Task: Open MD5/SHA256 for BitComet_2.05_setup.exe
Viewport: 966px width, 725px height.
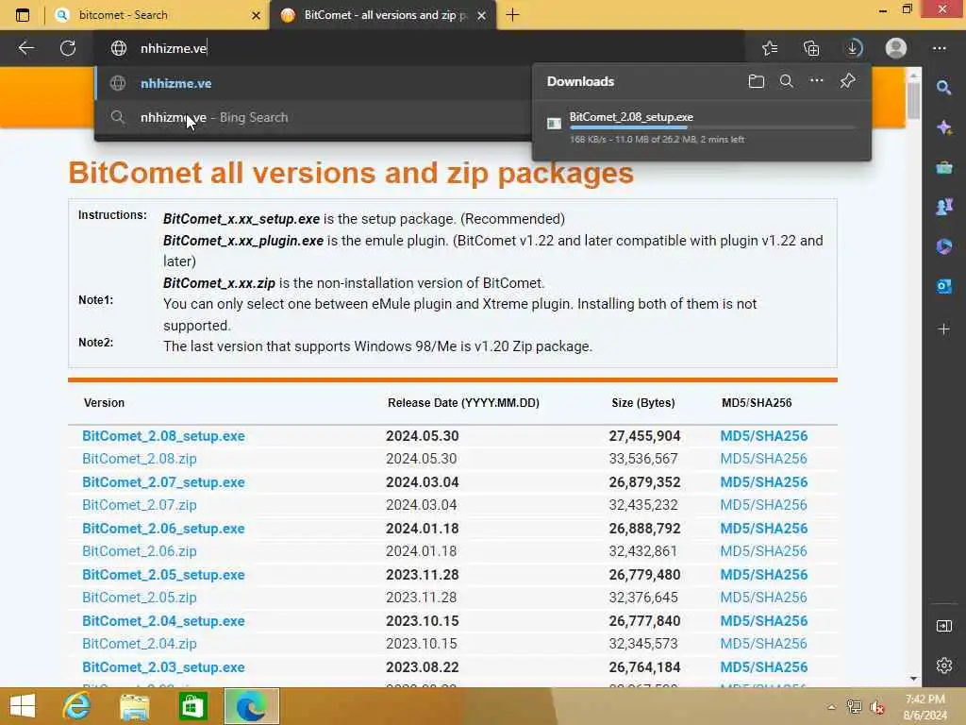Action: click(x=763, y=575)
